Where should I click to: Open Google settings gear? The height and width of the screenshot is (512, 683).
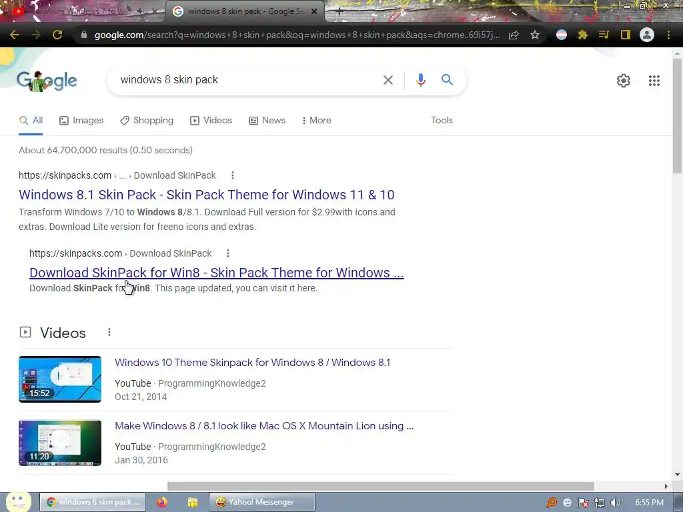[624, 81]
